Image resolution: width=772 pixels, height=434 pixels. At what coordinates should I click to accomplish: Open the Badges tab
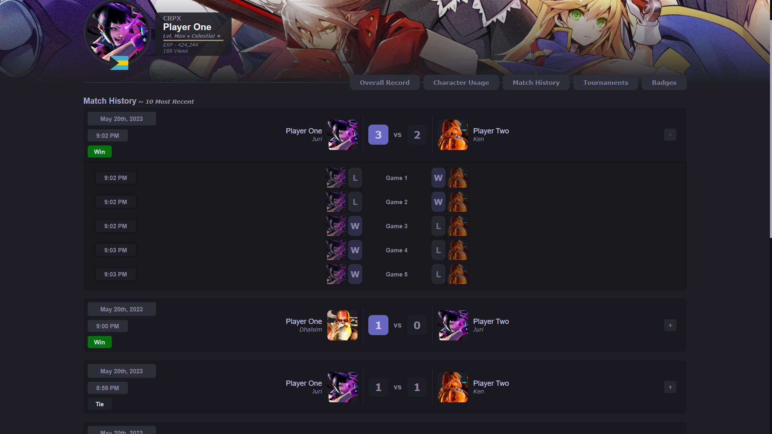pyautogui.click(x=664, y=82)
